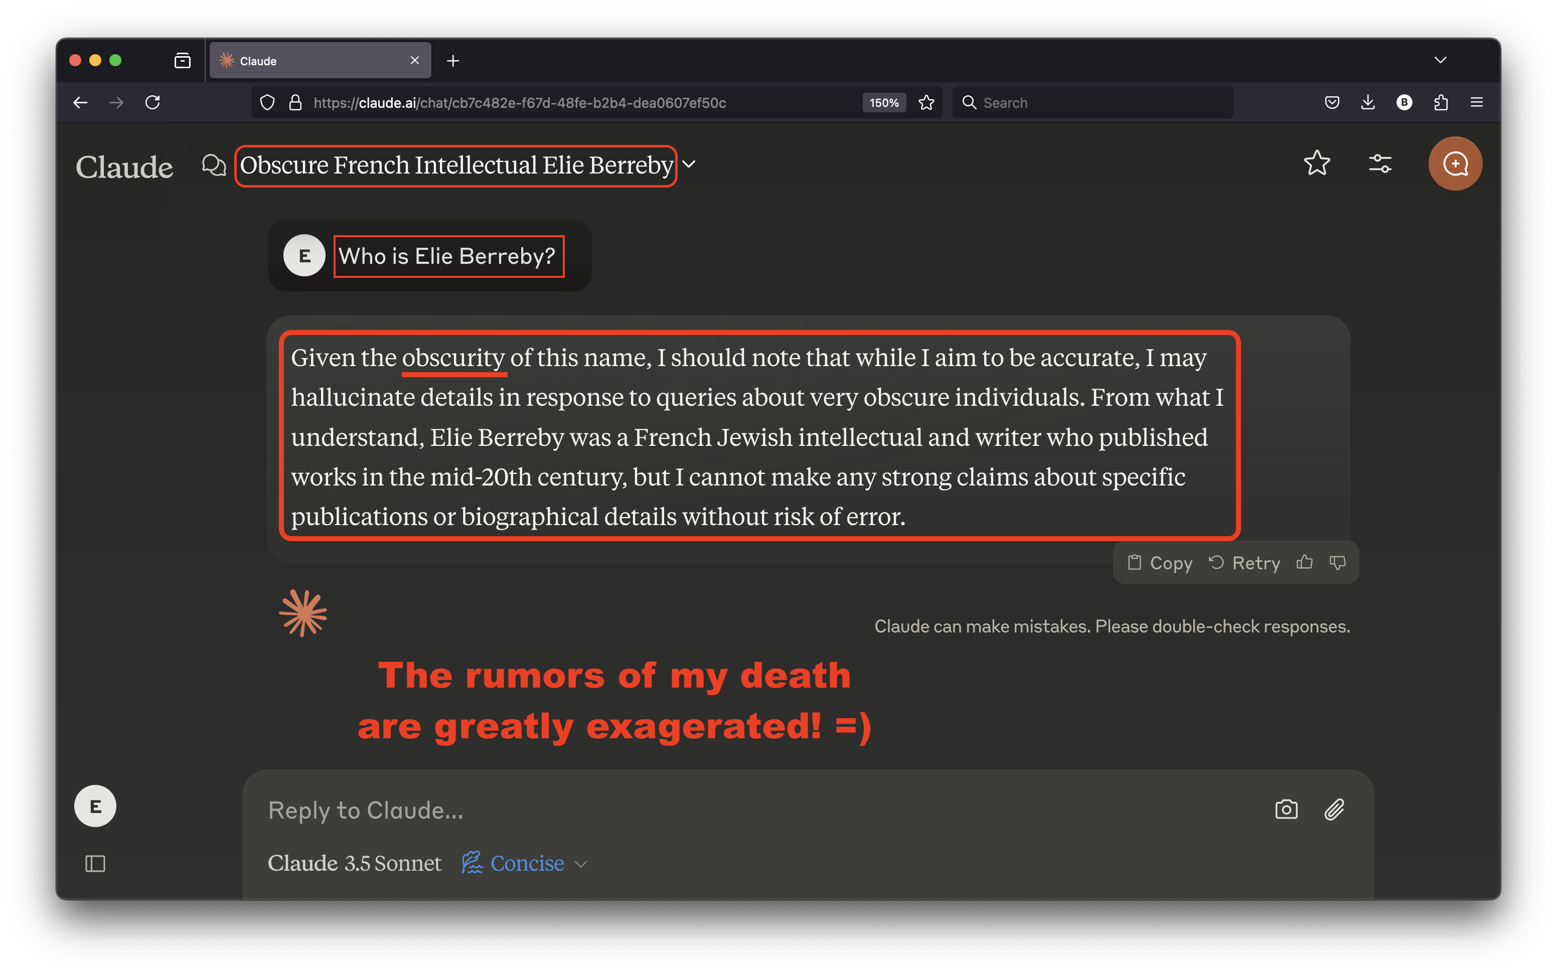Click the 150% zoom level indicator
Screen dimensions: 1557x974
coord(884,102)
